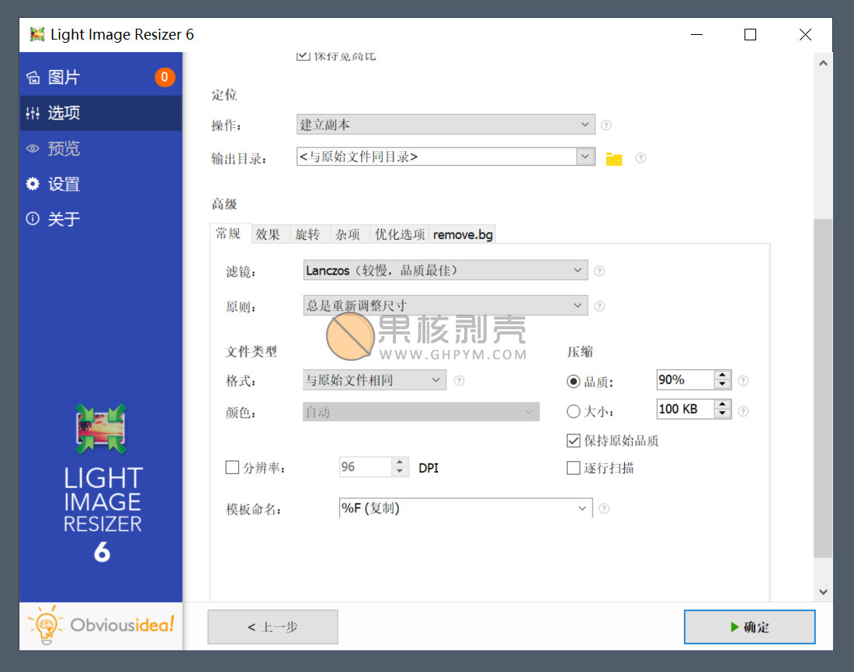The image size is (854, 672).
Task: Click the 确定 confirm button
Action: (x=749, y=627)
